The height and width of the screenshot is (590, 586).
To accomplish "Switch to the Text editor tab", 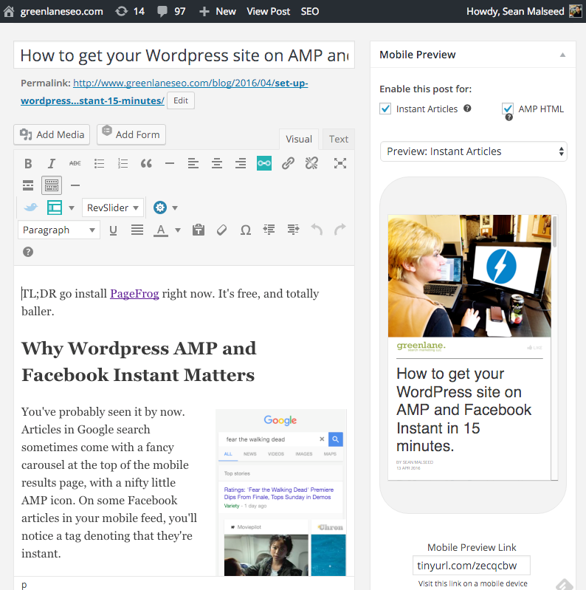I will 339,140.
